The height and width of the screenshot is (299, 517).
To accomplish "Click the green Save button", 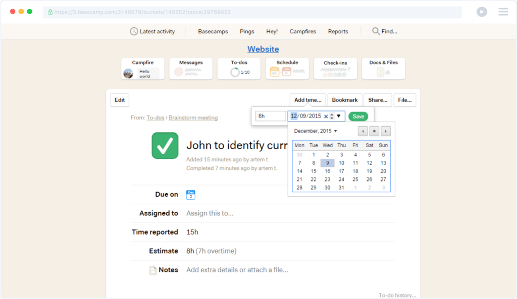I will (x=358, y=116).
